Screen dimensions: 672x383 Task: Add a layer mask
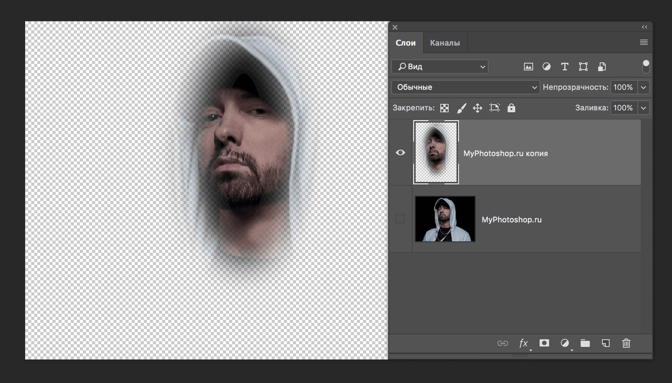point(544,343)
